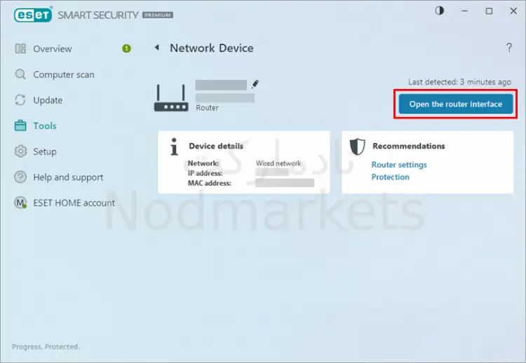Edit the device name with pencil icon
This screenshot has width=526, height=363.
coord(255,84)
